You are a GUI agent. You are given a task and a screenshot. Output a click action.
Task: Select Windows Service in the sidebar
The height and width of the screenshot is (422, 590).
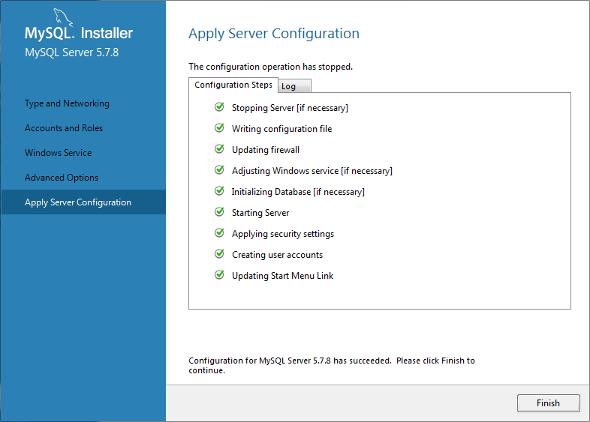coord(59,153)
